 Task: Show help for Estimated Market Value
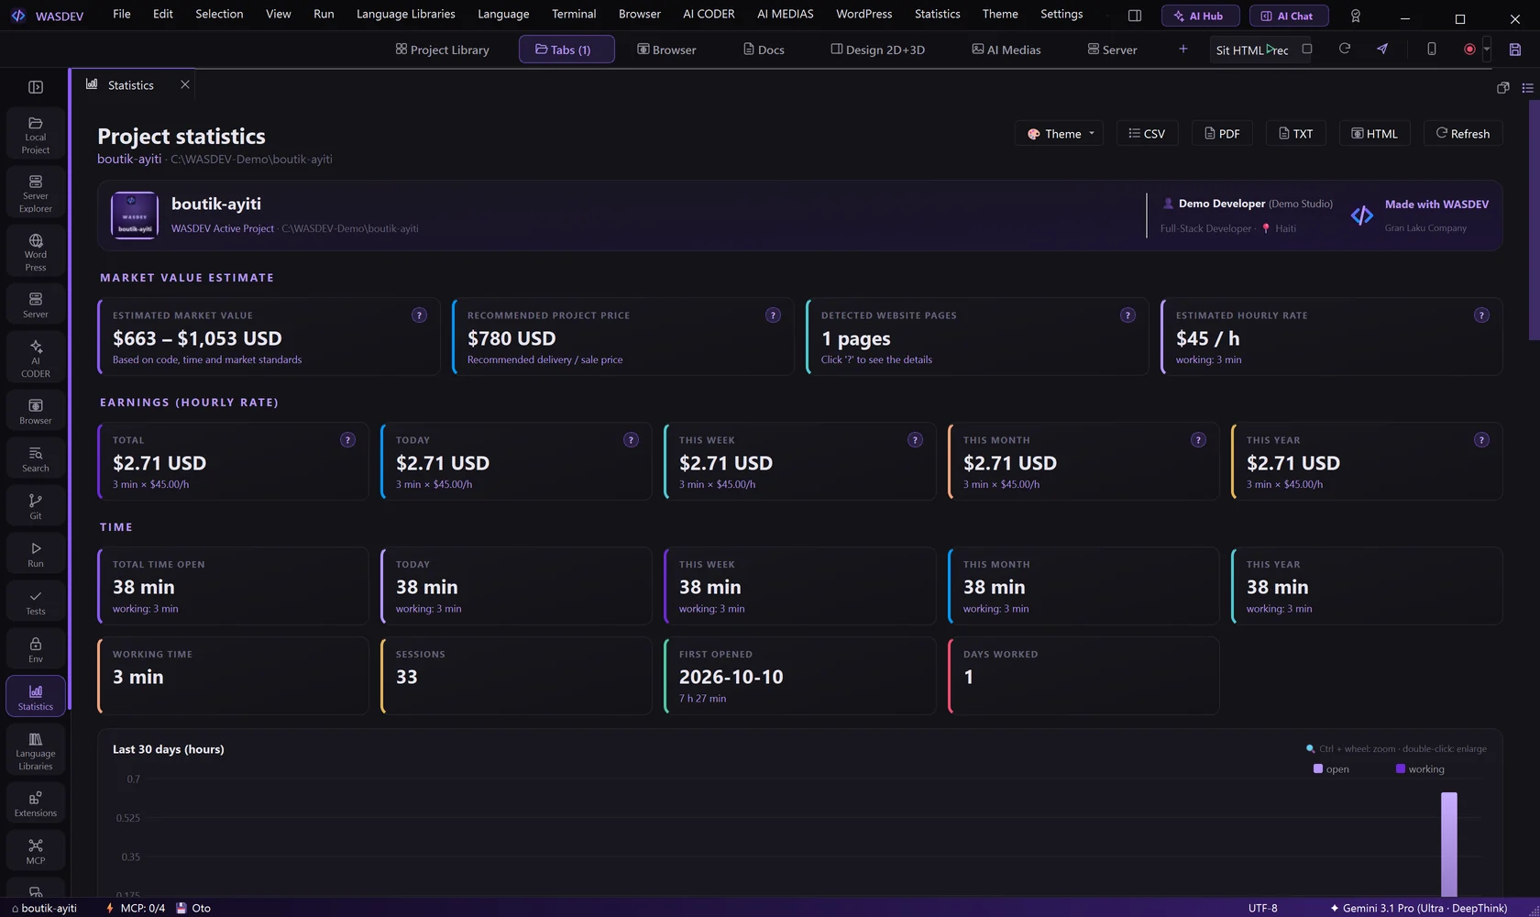click(419, 315)
